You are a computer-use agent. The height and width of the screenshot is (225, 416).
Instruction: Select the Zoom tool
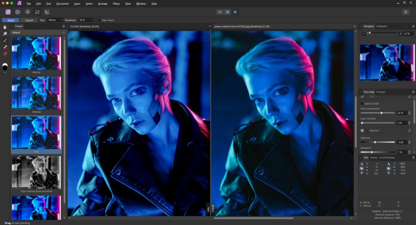5,34
